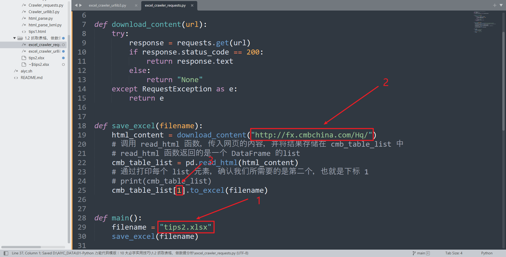
Task: Click git status dot on excel_crawler_urllib
Action: 63,51
